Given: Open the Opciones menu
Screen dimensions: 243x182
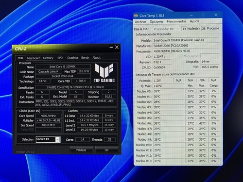Looking at the screenshot, I should (x=156, y=21).
